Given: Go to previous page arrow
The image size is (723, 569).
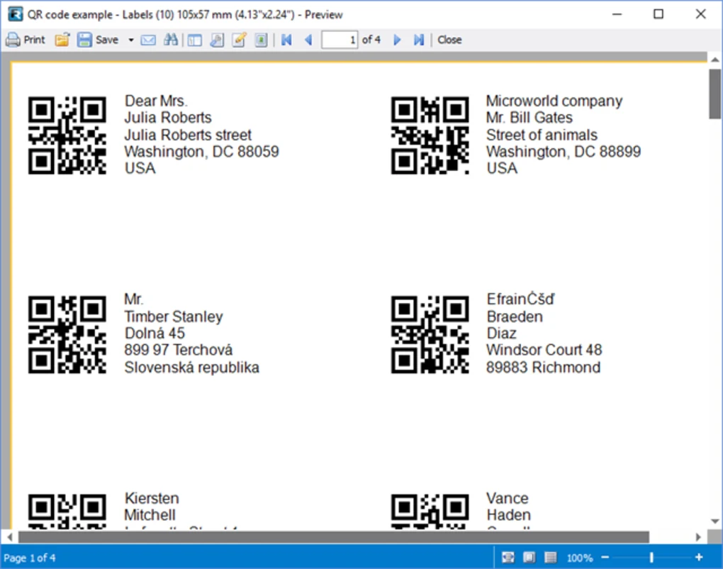Looking at the screenshot, I should pyautogui.click(x=308, y=40).
